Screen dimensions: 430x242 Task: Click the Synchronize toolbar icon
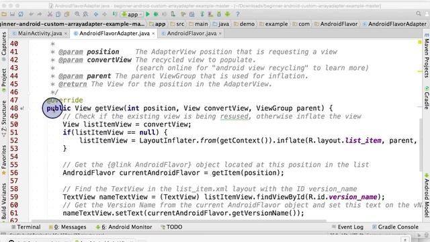coord(21,14)
